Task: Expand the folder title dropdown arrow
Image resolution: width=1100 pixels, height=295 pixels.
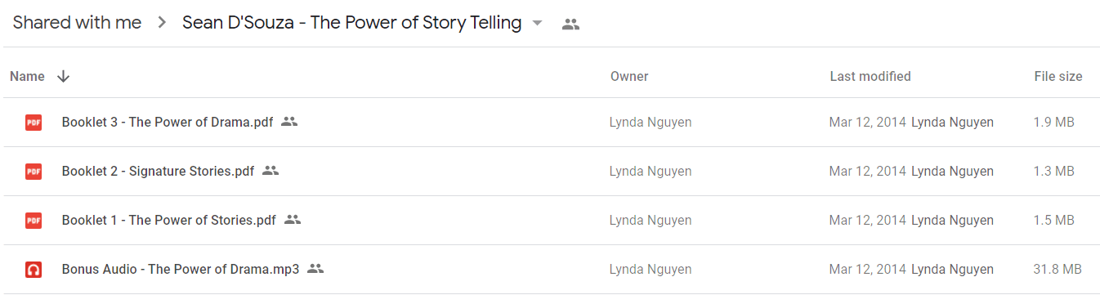Action: (537, 24)
